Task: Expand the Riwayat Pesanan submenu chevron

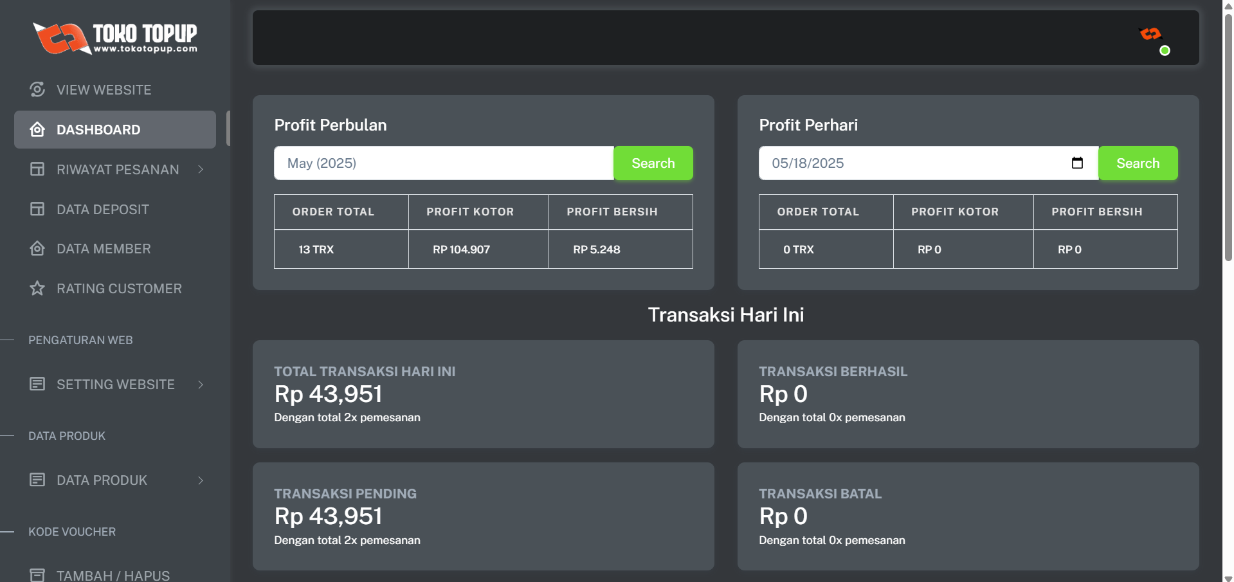Action: pos(201,169)
